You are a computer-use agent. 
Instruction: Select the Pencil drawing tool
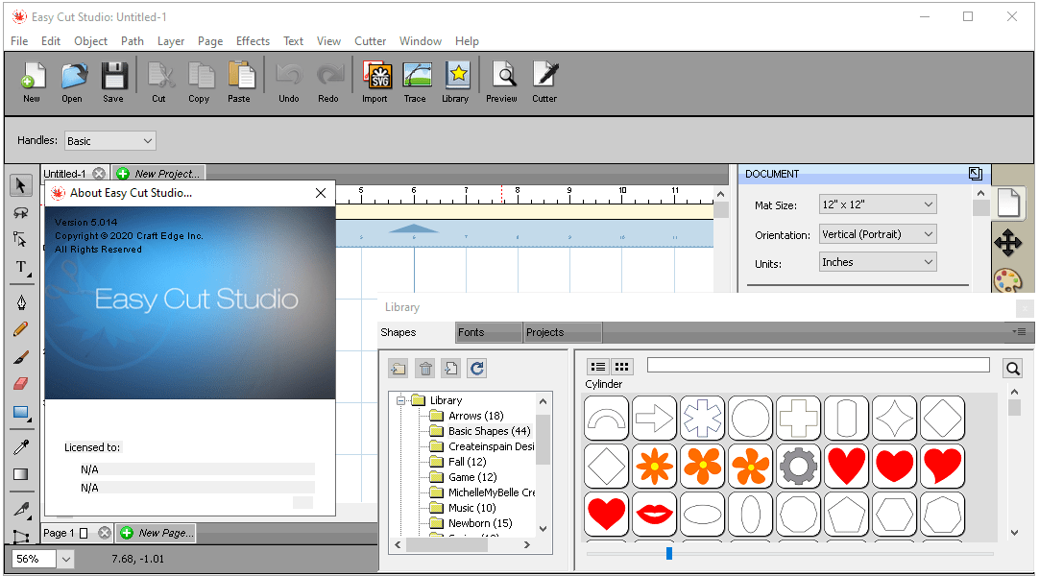coord(20,329)
